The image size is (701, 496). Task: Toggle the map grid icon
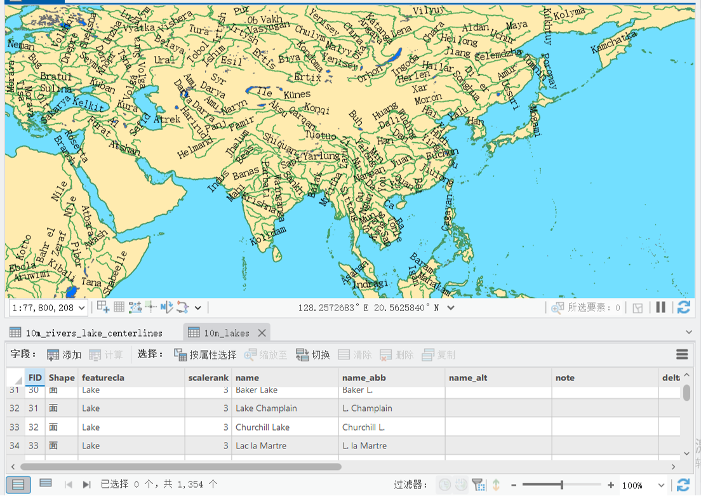tap(119, 307)
